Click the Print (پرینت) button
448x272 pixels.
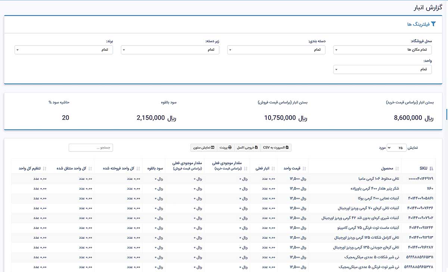coord(225,148)
